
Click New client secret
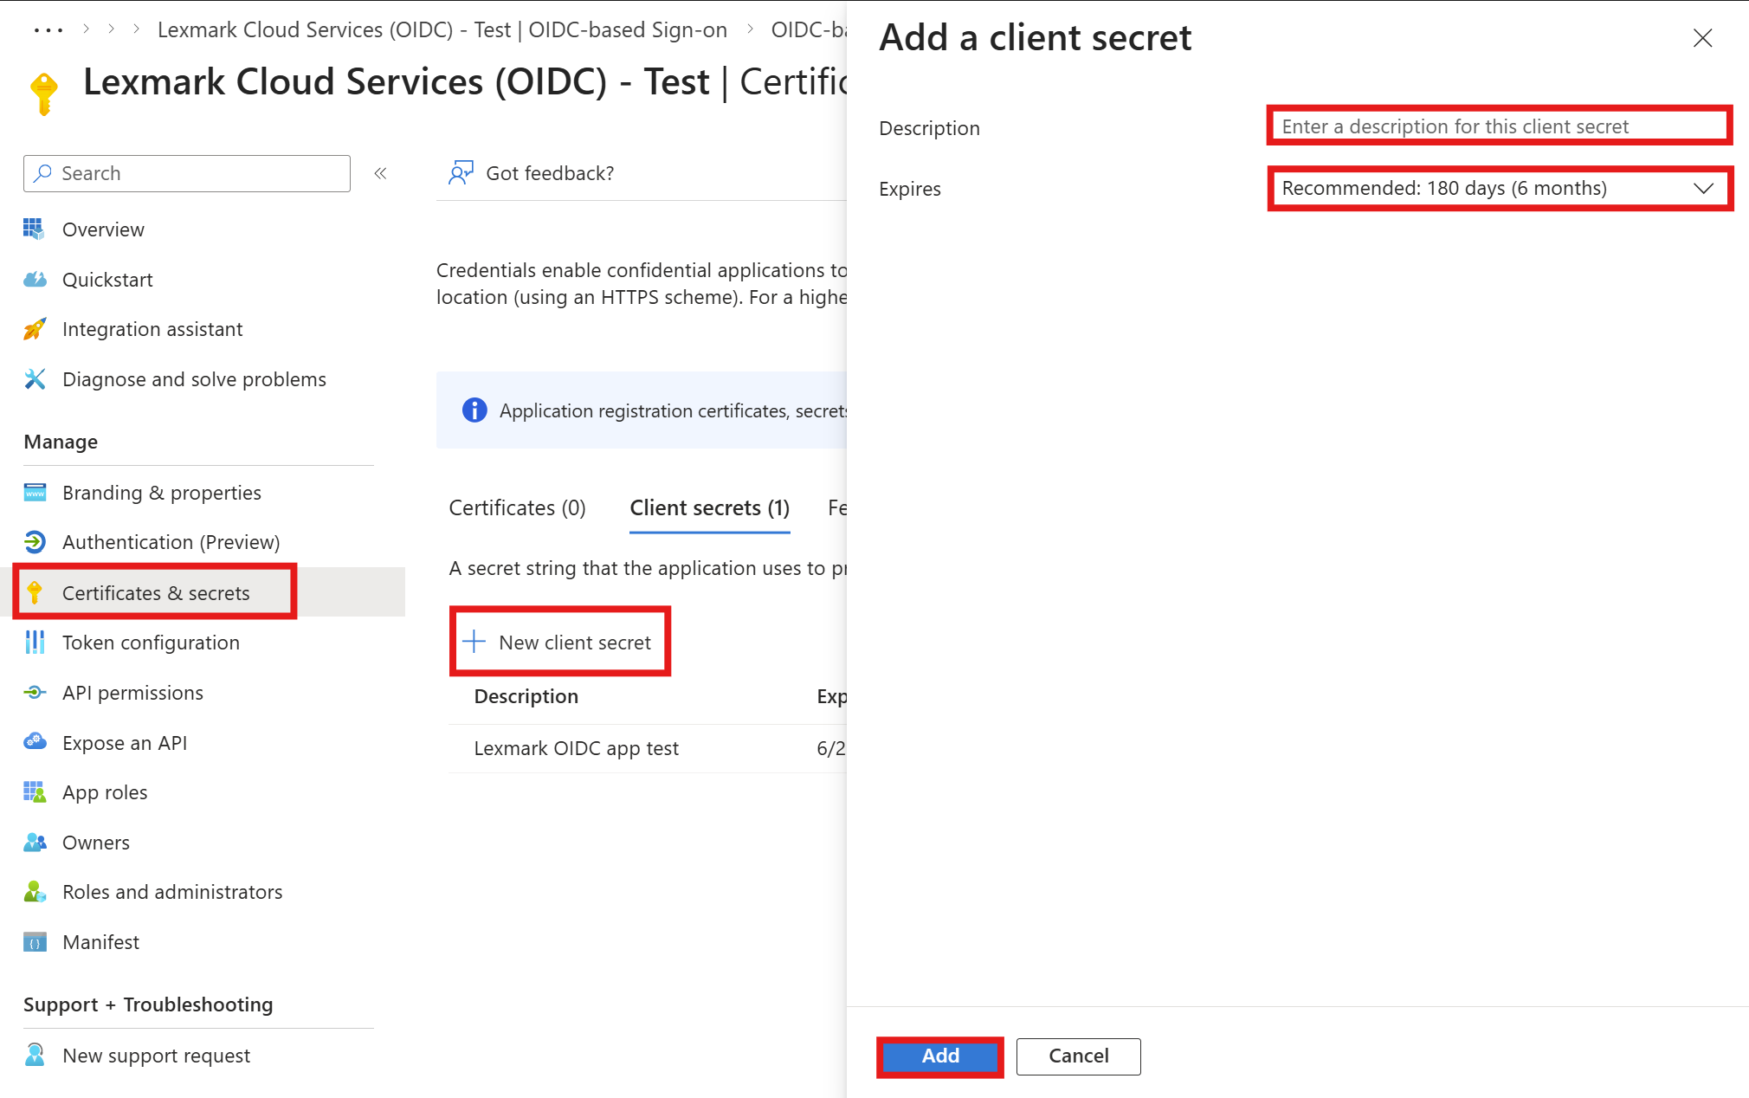(x=560, y=642)
